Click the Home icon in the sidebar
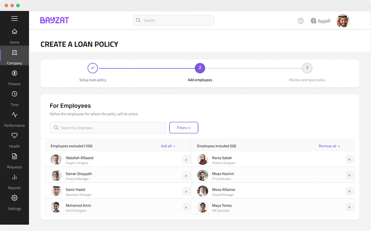This screenshot has width=371, height=231. click(14, 31)
